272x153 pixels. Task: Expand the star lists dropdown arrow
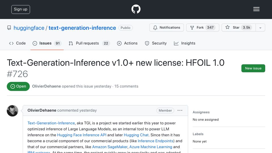(260, 28)
